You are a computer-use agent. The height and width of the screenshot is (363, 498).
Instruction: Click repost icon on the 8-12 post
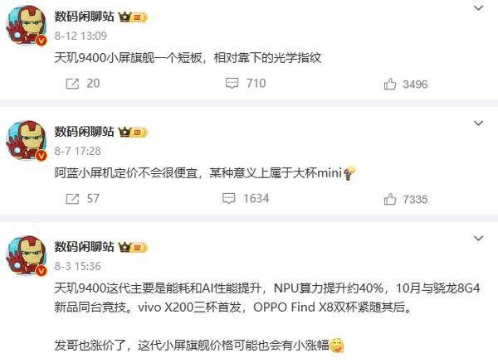72,84
